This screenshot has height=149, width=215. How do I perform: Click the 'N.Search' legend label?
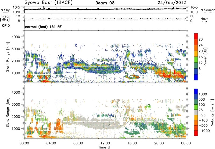pos(208,10)
